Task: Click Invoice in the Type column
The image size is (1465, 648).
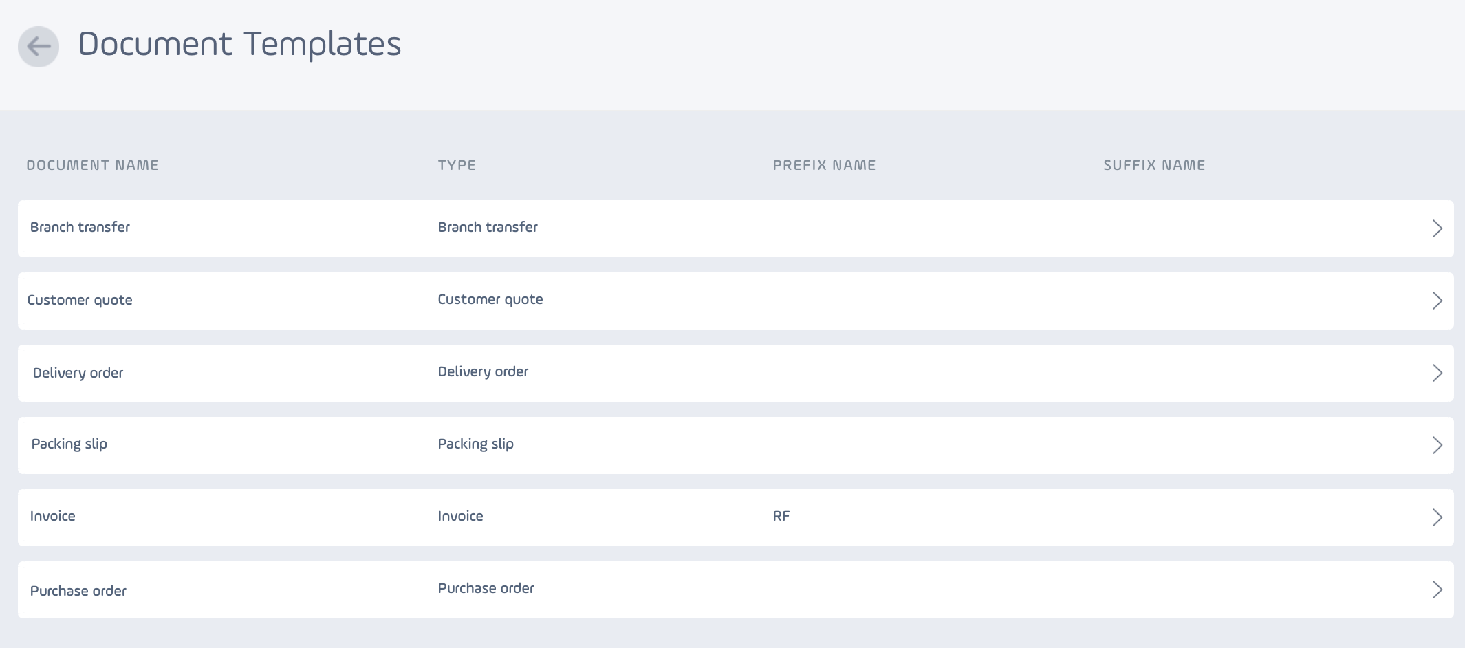Action: pos(461,516)
